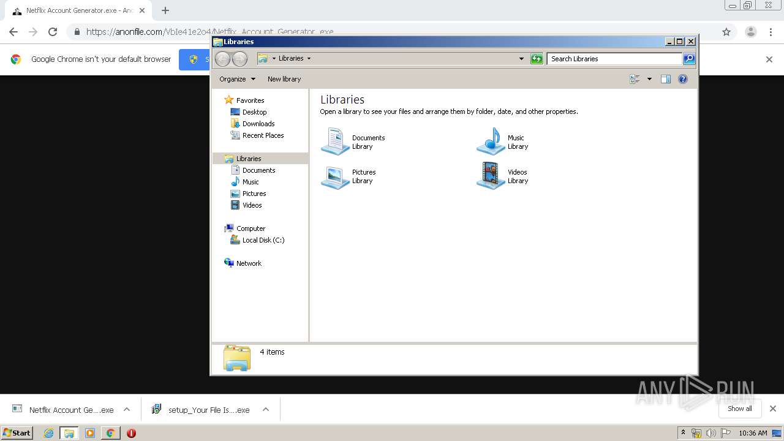Select Network in the navigation pane

coord(249,263)
